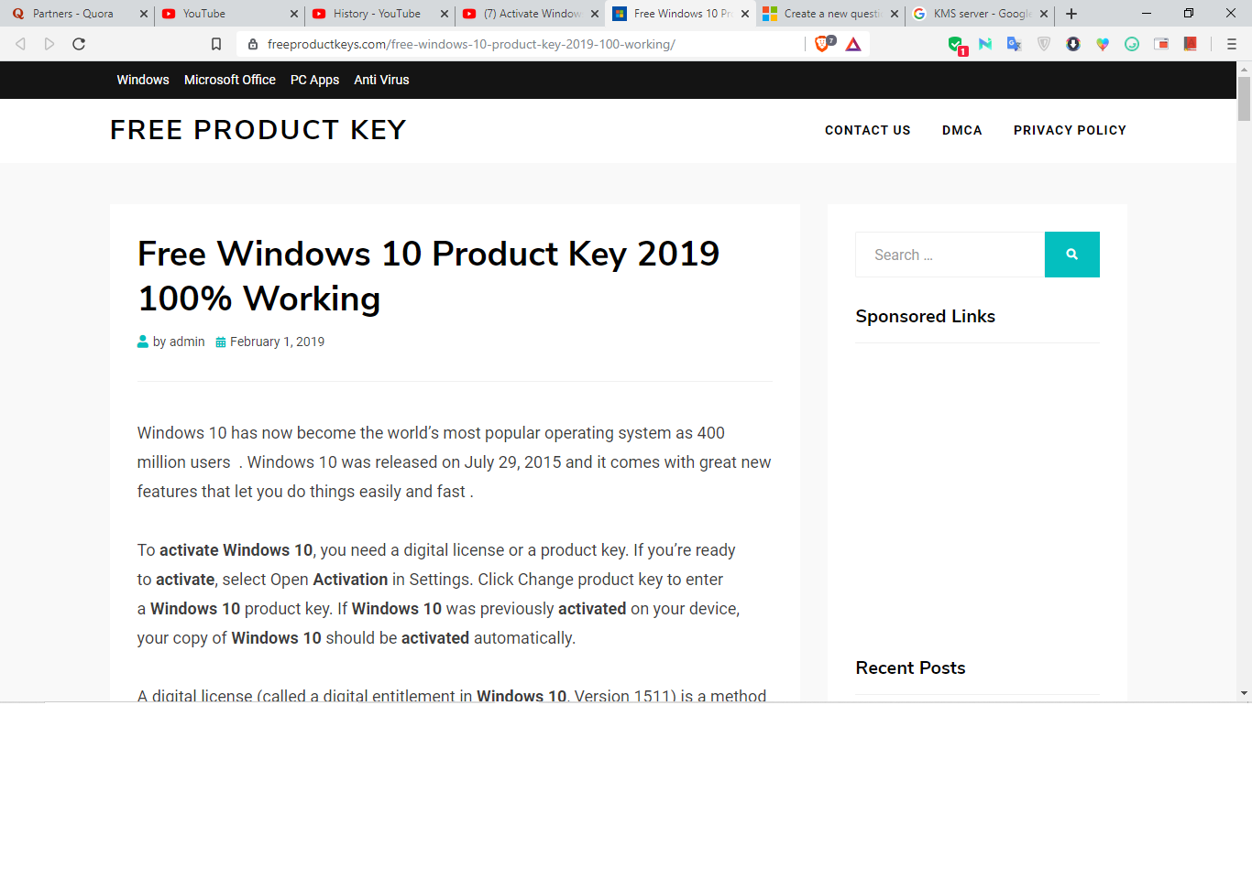Focus the Search input field
This screenshot has width=1252, height=879.
click(950, 255)
